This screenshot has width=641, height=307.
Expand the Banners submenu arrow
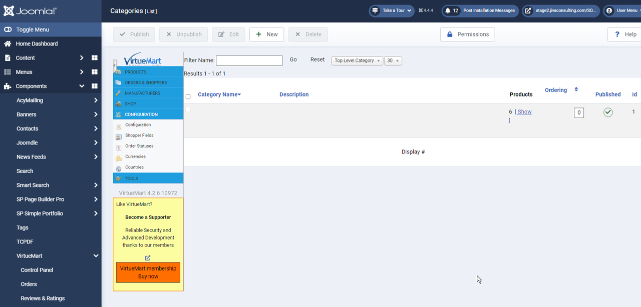coord(96,114)
